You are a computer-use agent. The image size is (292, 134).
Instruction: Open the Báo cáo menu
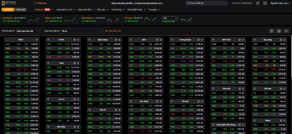click(102, 10)
